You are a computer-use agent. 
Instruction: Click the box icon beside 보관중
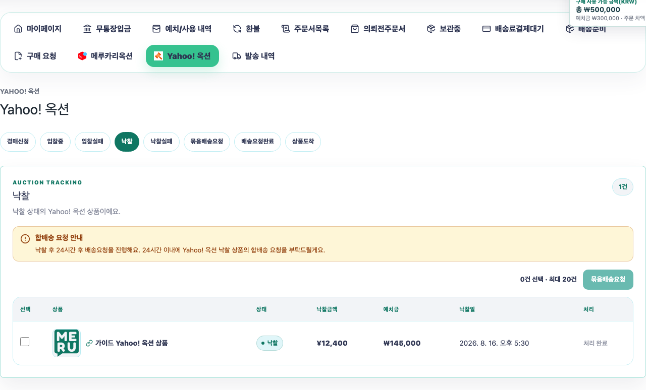[431, 29]
